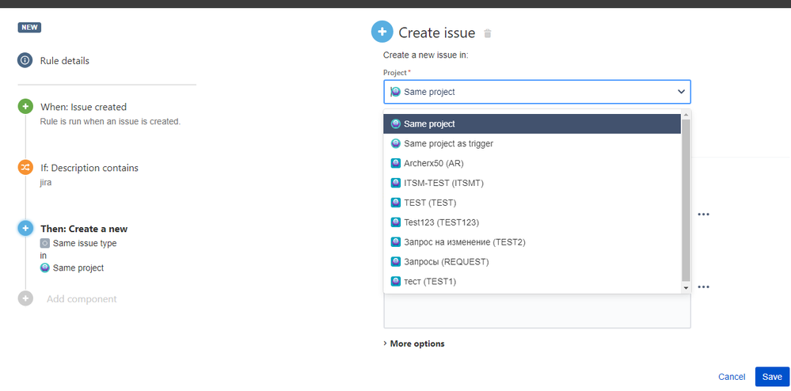Choose Same project as trigger option
791x391 pixels.
click(x=532, y=143)
